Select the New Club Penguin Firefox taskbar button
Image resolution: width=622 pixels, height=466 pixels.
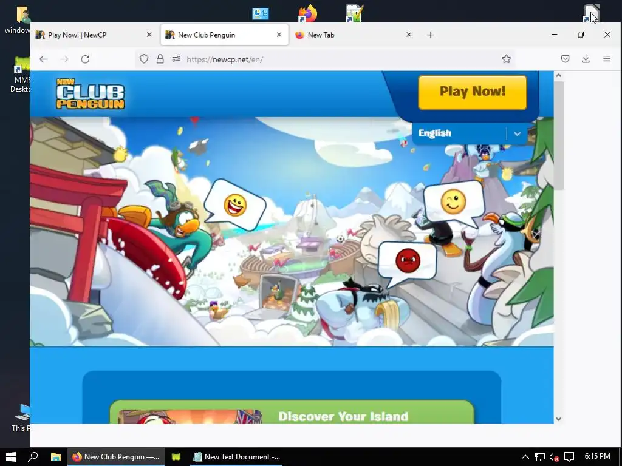point(115,457)
